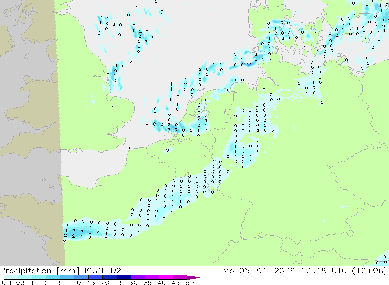Click the 20–25 mm dark blue legend swatch

coord(109,277)
